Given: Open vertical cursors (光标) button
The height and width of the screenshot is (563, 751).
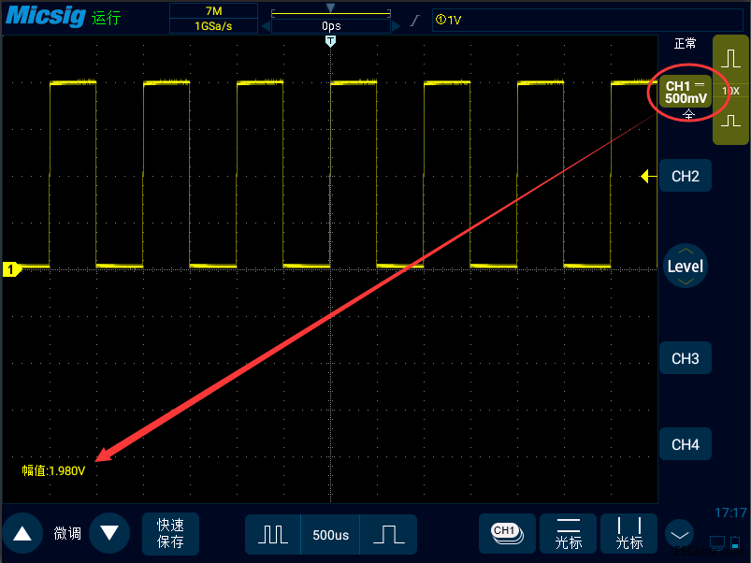Looking at the screenshot, I should [628, 534].
